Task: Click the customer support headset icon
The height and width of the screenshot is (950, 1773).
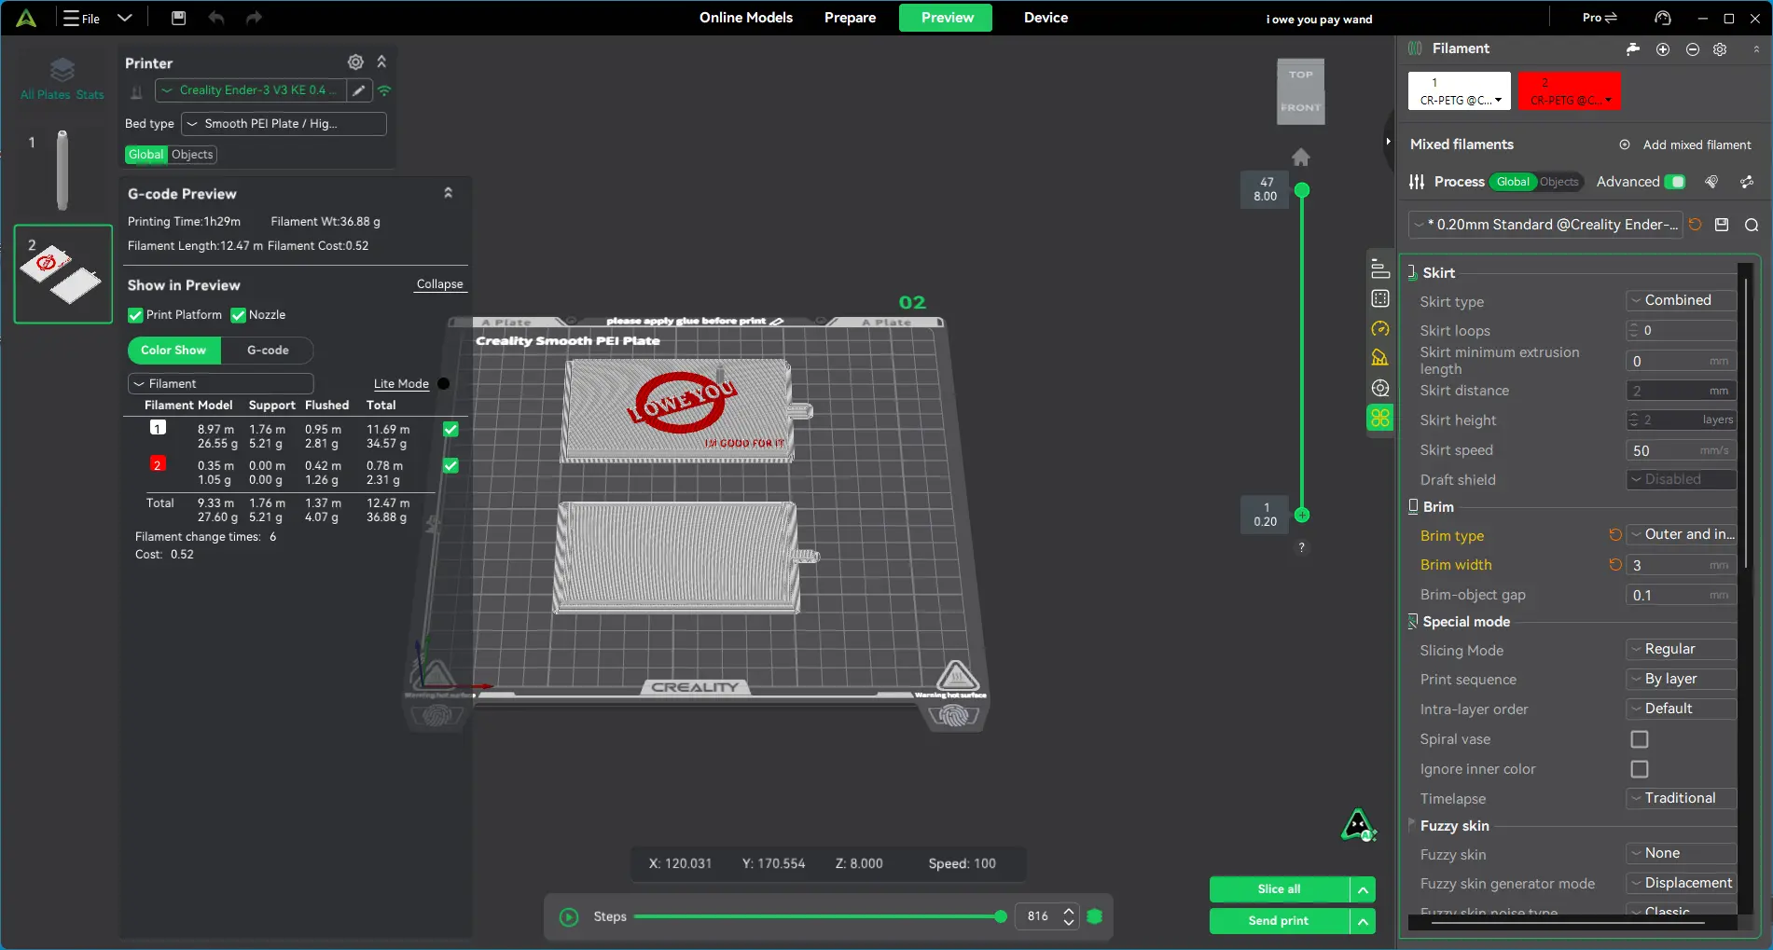Action: tap(1663, 18)
